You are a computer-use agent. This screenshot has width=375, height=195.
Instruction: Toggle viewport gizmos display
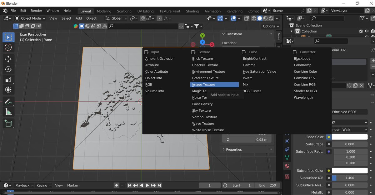click(220, 18)
